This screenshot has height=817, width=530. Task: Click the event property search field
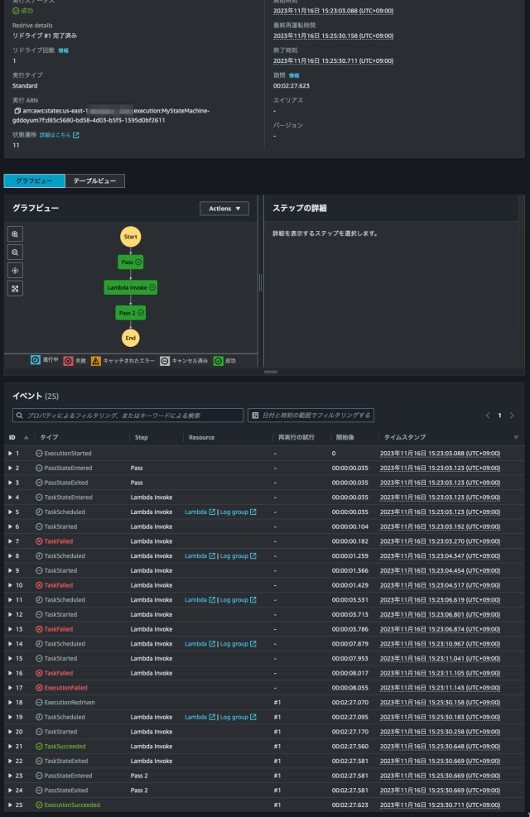tap(128, 415)
